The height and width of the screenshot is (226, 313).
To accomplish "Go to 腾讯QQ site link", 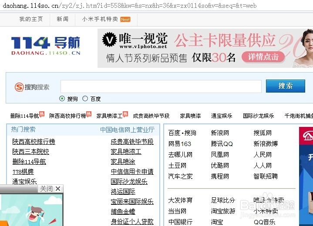I will coord(222,144).
